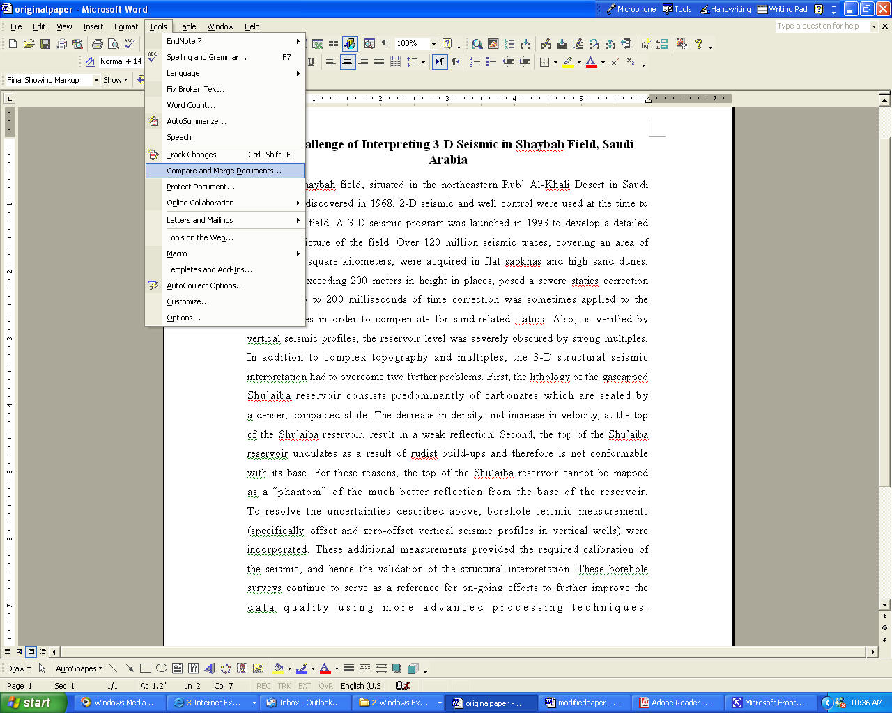Open highlight color dropdown arrow
Image resolution: width=892 pixels, height=713 pixels.
click(579, 62)
